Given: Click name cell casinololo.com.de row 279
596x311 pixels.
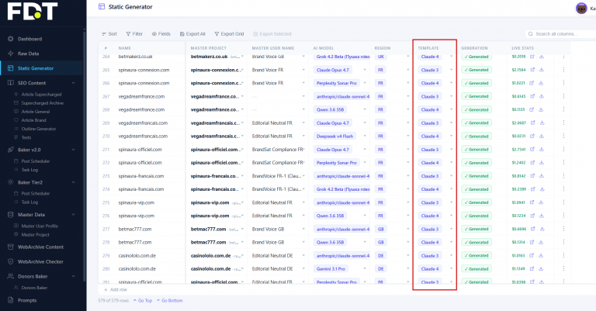Looking at the screenshot, I should coord(137,256).
